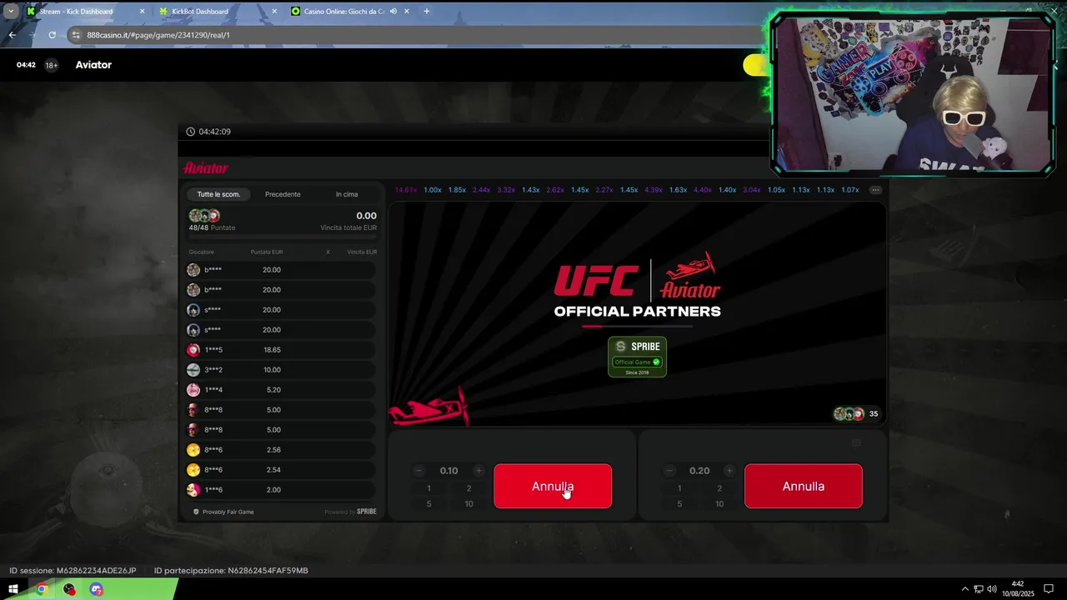This screenshot has width=1067, height=600.
Task: Open the tab search dropdown arrow
Action: pos(10,12)
